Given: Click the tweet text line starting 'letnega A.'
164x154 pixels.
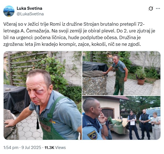Looking at the screenshot, I should [79, 31].
